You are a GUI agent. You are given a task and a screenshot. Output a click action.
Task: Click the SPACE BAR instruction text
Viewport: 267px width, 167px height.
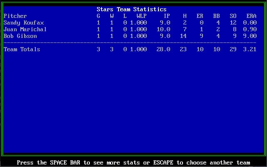click(65, 162)
